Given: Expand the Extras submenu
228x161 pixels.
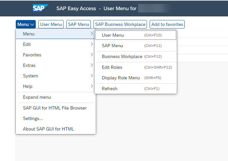Looking at the screenshot, I should [55, 65].
